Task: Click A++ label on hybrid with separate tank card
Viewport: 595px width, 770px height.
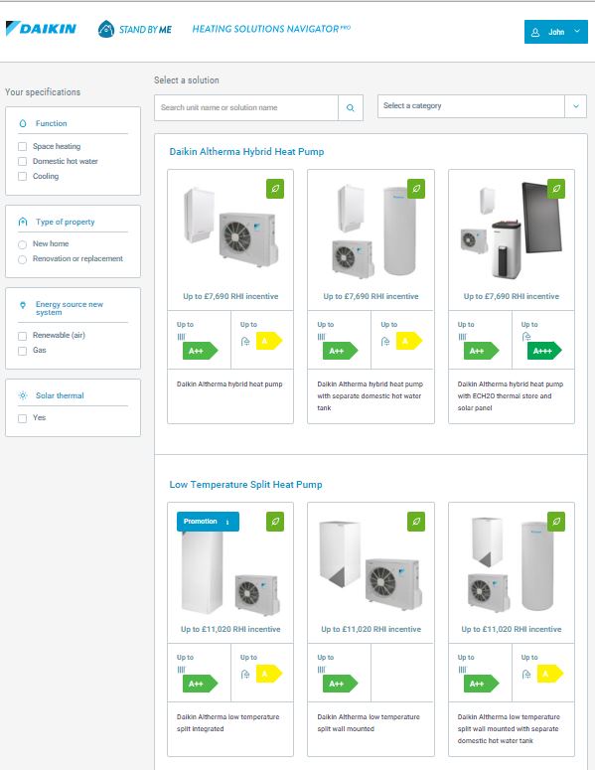Action: 340,351
